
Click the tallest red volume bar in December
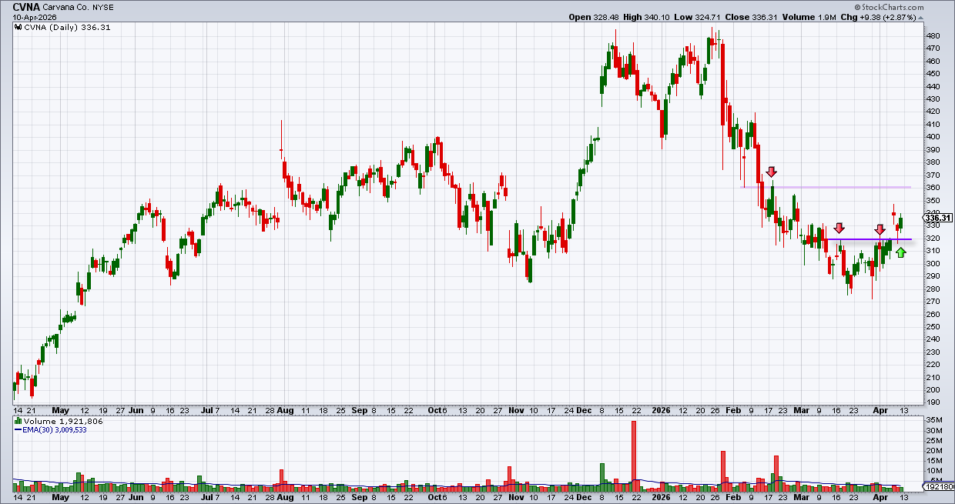click(634, 456)
